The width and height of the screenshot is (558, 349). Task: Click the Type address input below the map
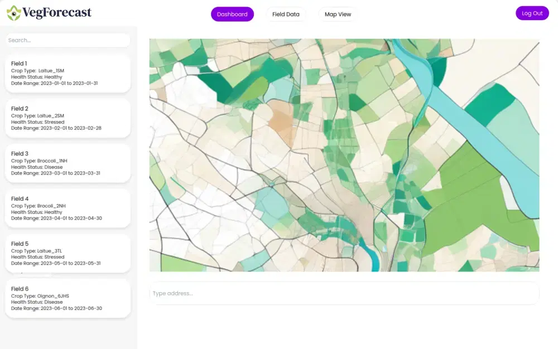point(344,293)
